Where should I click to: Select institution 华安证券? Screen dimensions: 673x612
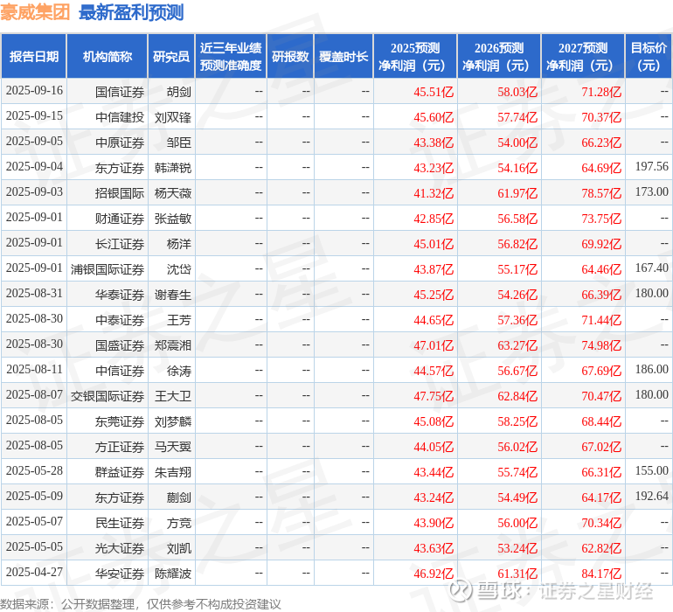120,574
